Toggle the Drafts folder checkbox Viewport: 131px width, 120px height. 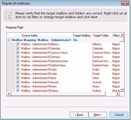point(18,69)
